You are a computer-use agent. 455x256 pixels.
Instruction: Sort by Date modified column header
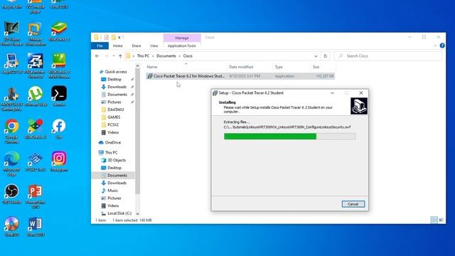pyautogui.click(x=250, y=67)
